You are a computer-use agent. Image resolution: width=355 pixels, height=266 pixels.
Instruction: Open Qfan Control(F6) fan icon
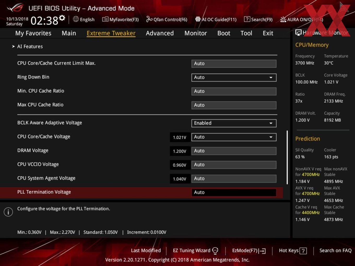coord(149,19)
